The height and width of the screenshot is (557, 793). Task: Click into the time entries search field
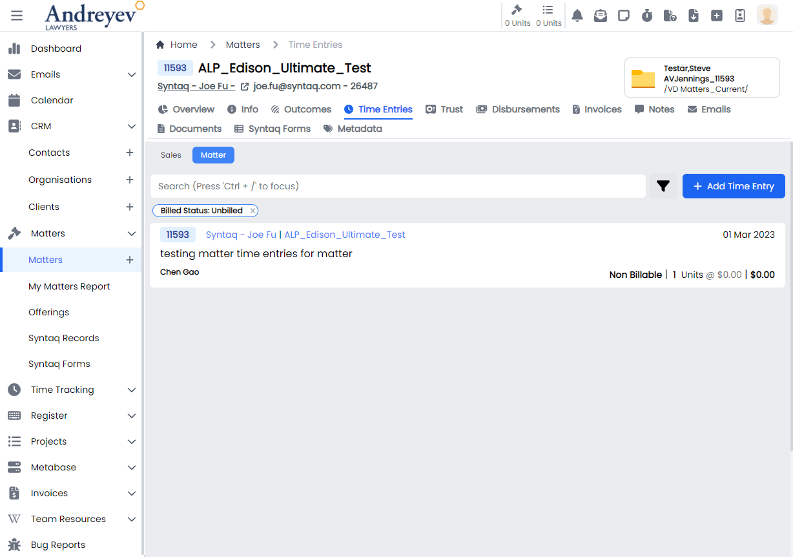[398, 186]
